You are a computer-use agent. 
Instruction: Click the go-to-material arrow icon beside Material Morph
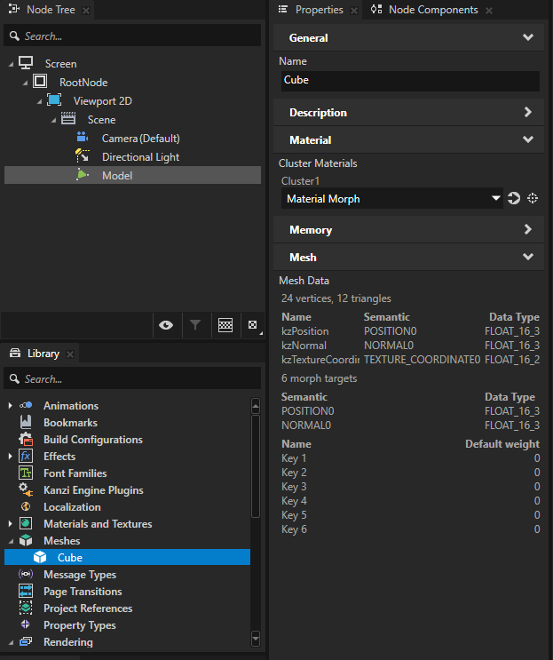[514, 199]
